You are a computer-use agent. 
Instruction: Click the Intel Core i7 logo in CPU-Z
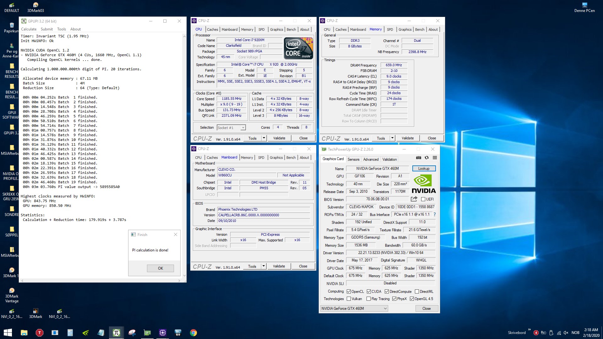[x=298, y=48]
